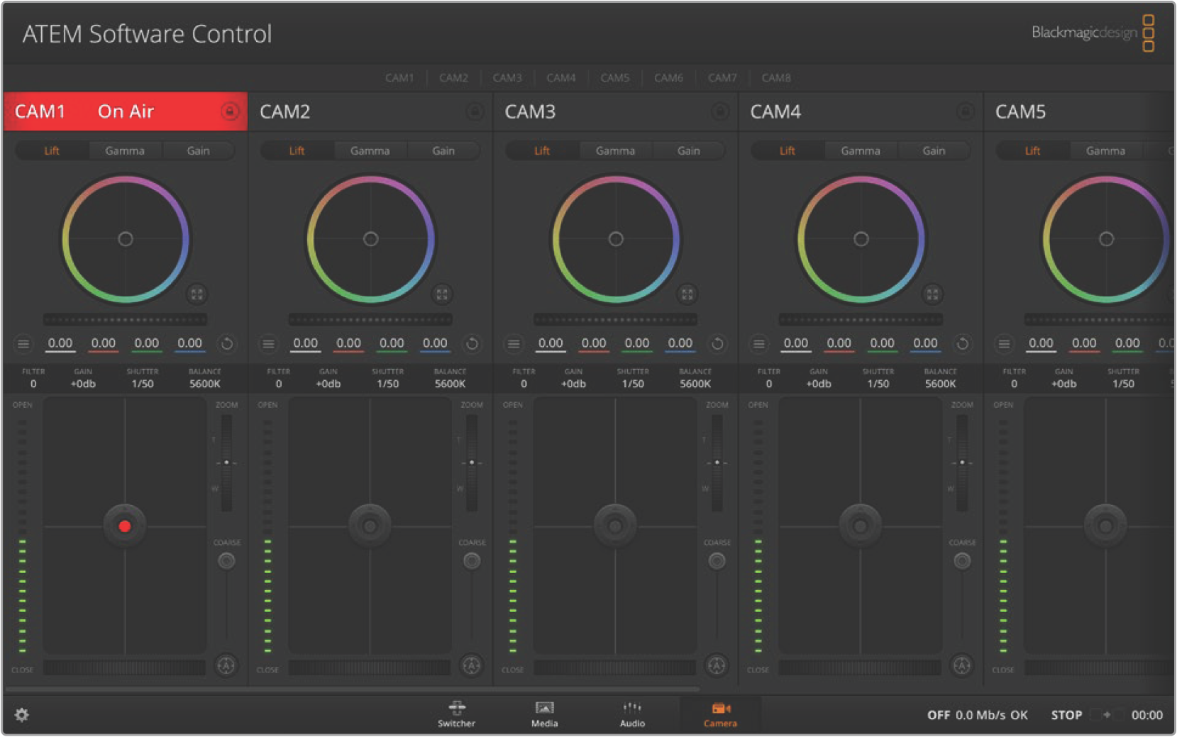Jump to CAM8 in camera selector
This screenshot has width=1177, height=737.
coord(776,78)
